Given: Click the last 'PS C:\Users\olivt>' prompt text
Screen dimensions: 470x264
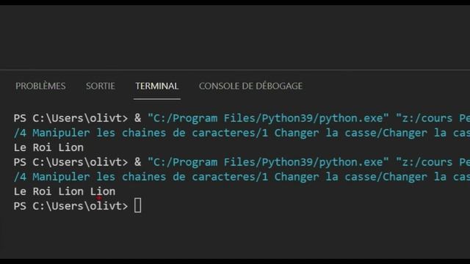Looking at the screenshot, I should click(x=70, y=206).
